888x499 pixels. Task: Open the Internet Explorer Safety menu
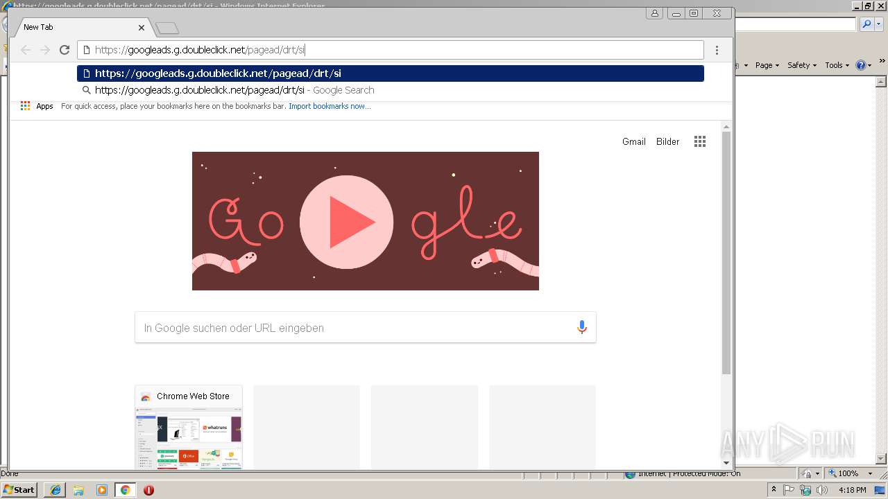tap(801, 65)
